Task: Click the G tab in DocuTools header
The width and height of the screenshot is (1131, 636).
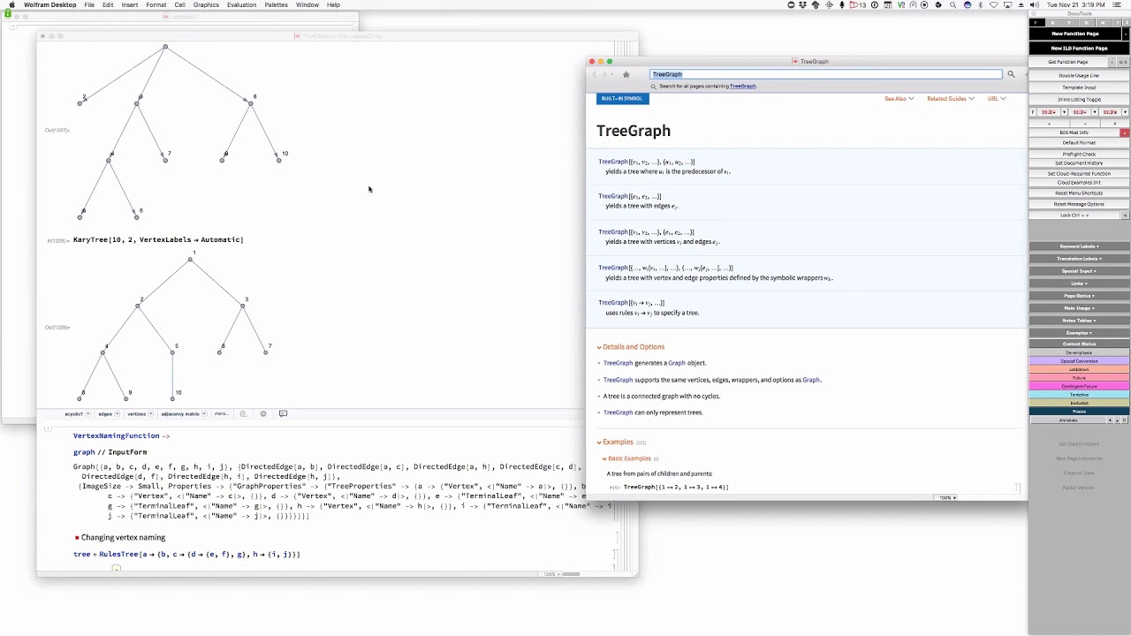Action: 1053,23
